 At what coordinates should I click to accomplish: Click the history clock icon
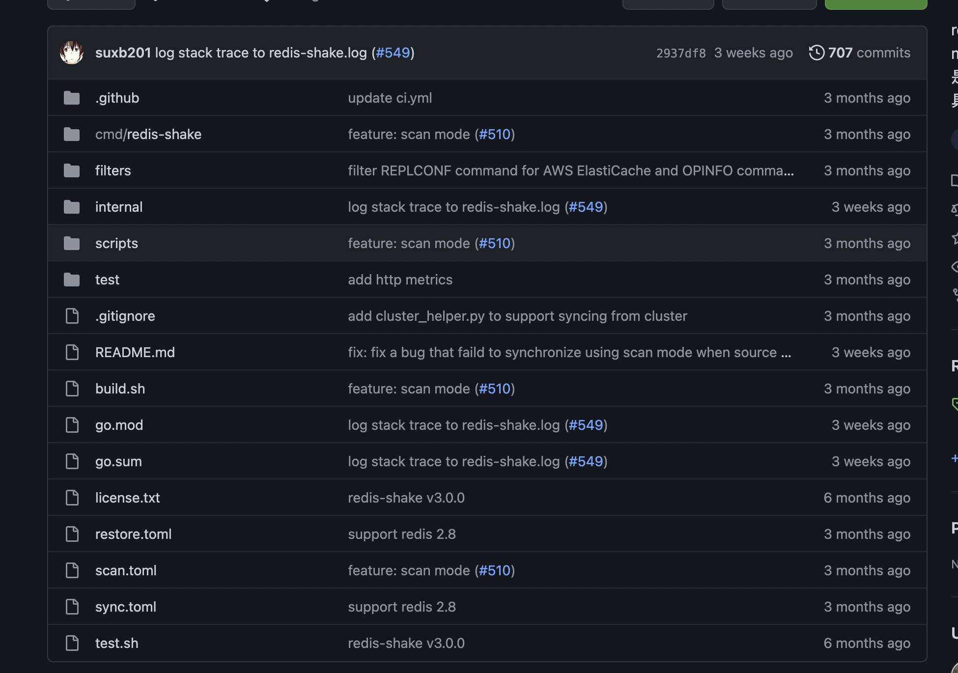click(816, 53)
